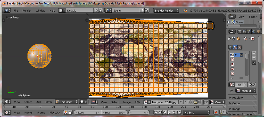The height and width of the screenshot is (117, 264).
Task: Toggle fake user F on texture
Action: click(245, 85)
